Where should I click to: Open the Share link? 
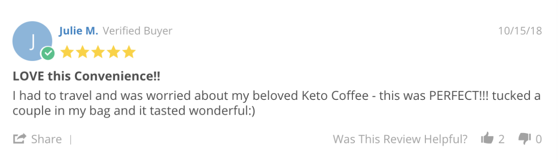tap(46, 139)
